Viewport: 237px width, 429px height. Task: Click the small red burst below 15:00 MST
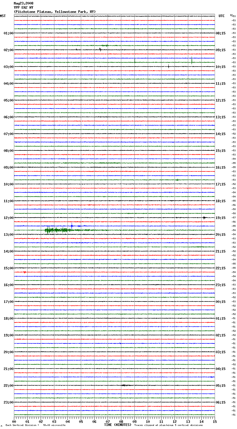[25, 272]
